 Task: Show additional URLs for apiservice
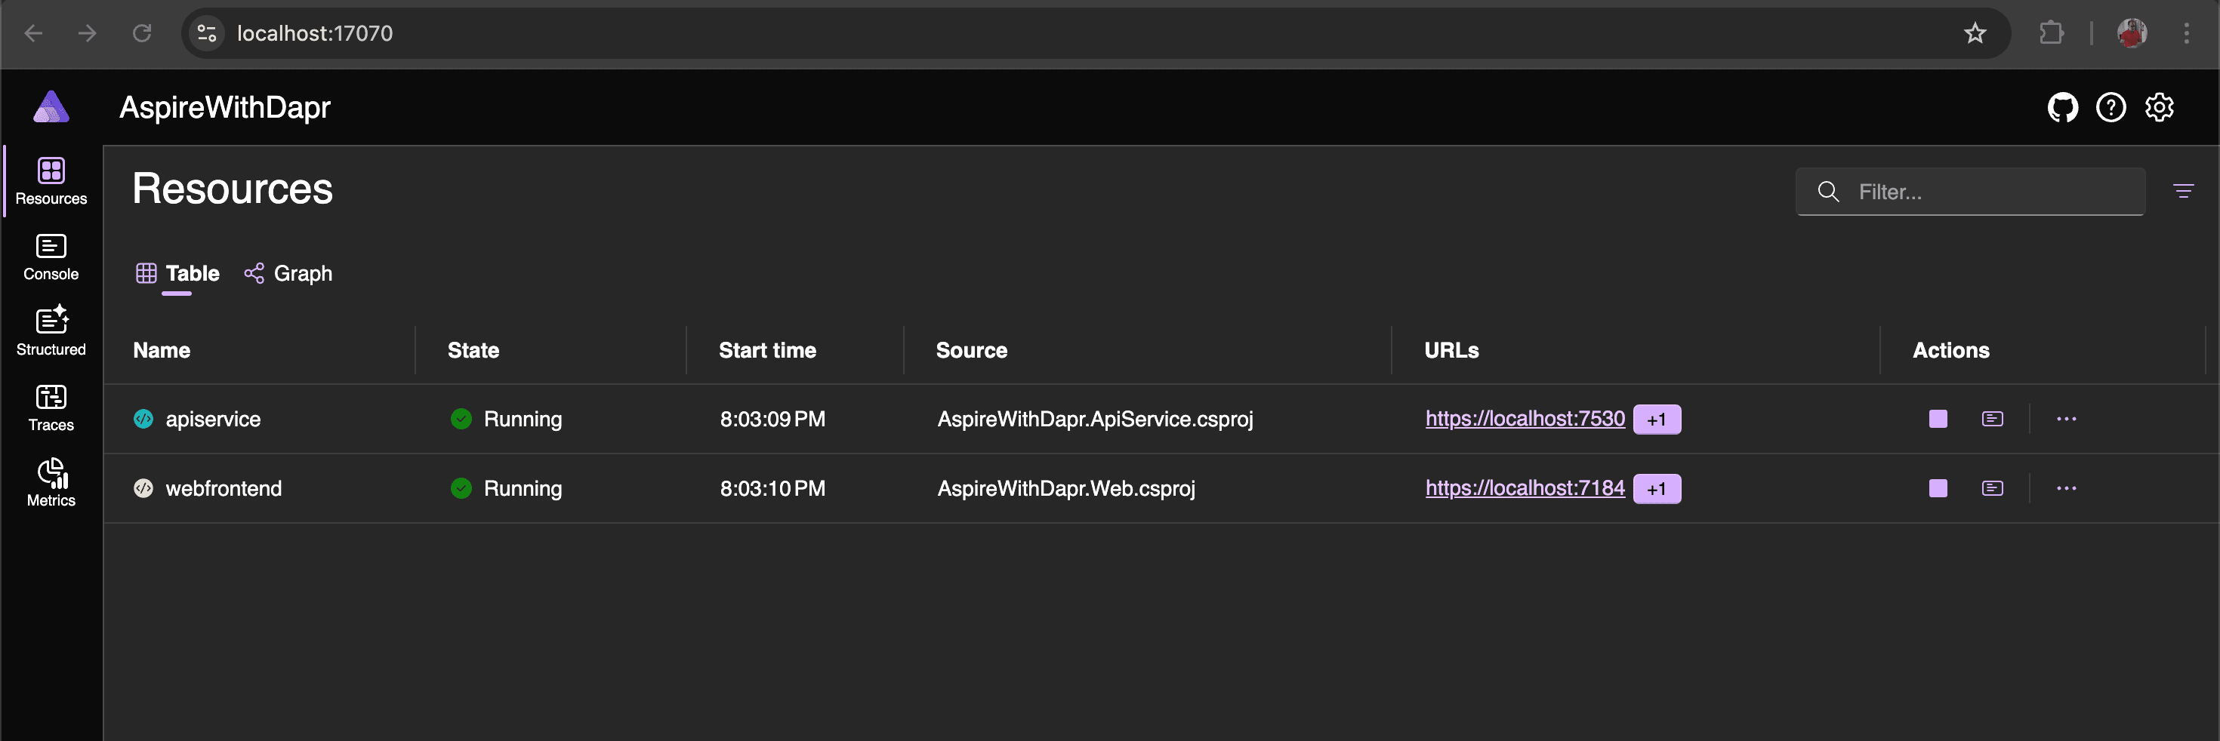[1657, 420]
